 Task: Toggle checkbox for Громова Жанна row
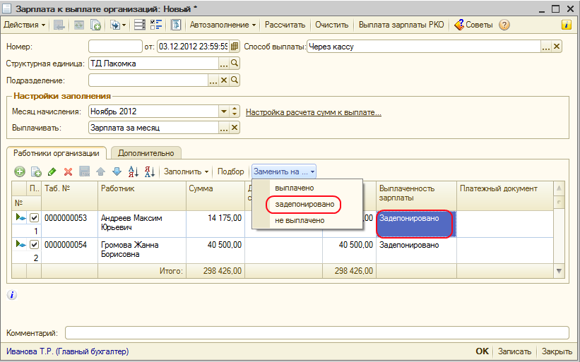click(x=34, y=245)
